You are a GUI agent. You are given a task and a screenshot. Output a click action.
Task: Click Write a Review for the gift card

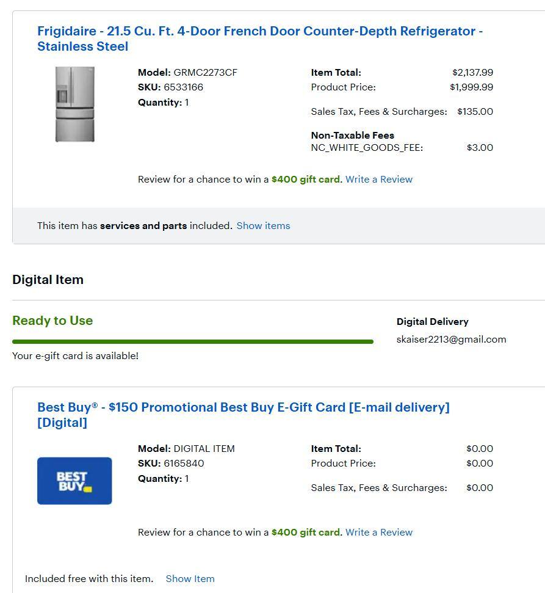(378, 532)
